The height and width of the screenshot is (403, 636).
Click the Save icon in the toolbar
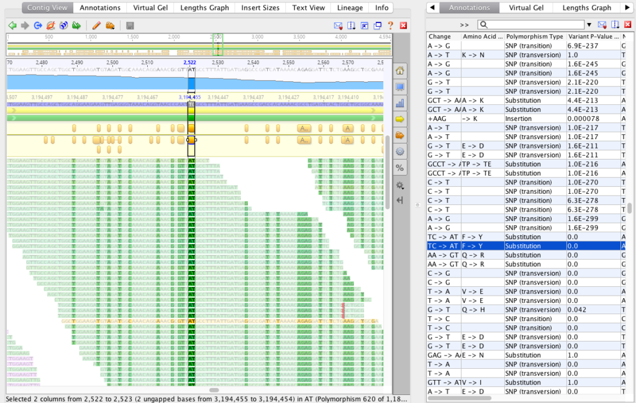coord(129,25)
